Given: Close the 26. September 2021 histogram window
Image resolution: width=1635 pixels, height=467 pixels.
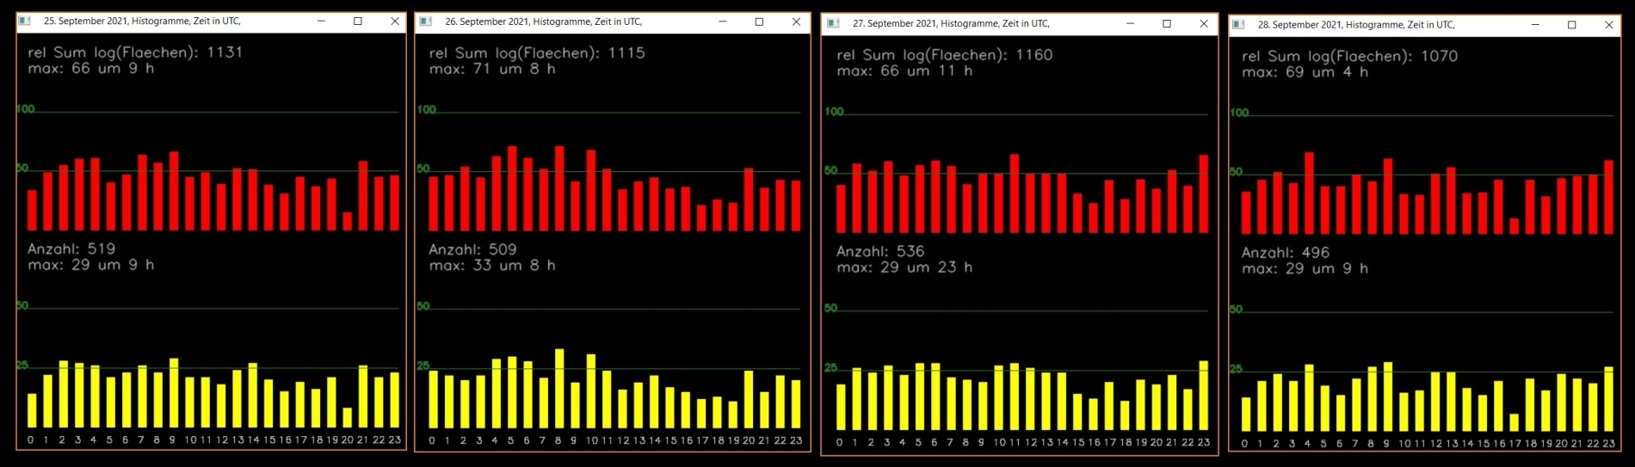Looking at the screenshot, I should (796, 22).
